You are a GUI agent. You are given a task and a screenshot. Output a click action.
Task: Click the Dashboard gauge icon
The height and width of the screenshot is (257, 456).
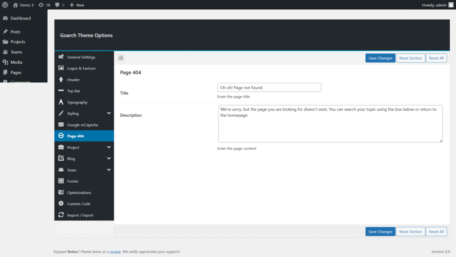point(5,18)
